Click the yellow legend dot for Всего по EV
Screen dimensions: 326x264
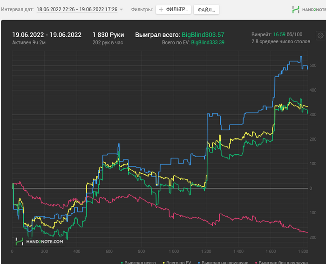tap(164, 263)
